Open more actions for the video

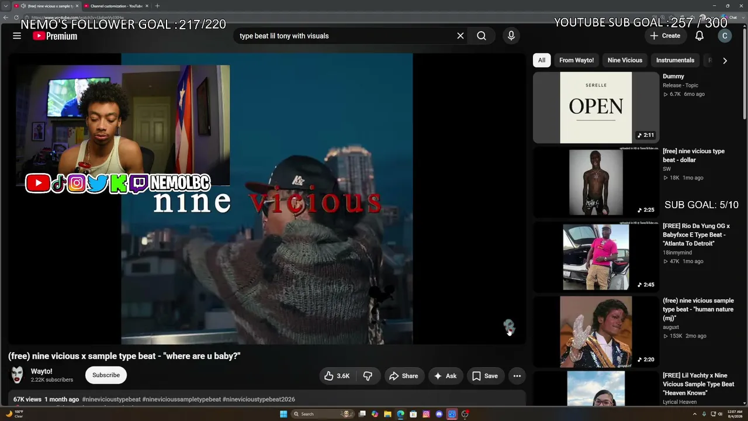517,376
